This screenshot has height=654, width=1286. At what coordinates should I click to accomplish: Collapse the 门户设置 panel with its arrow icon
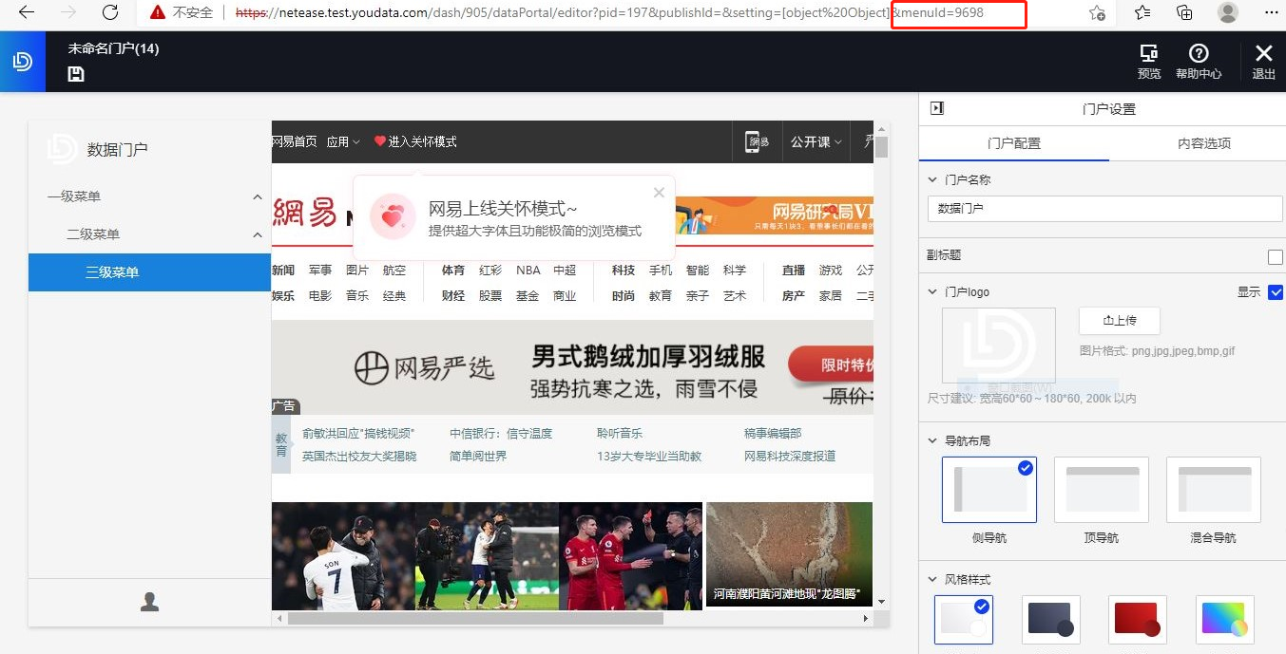935,108
